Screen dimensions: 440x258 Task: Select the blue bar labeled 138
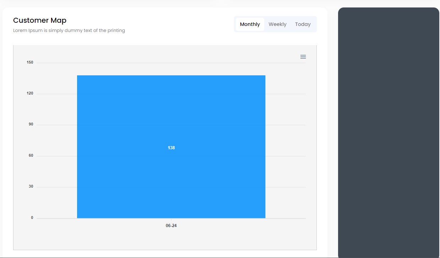pyautogui.click(x=171, y=147)
